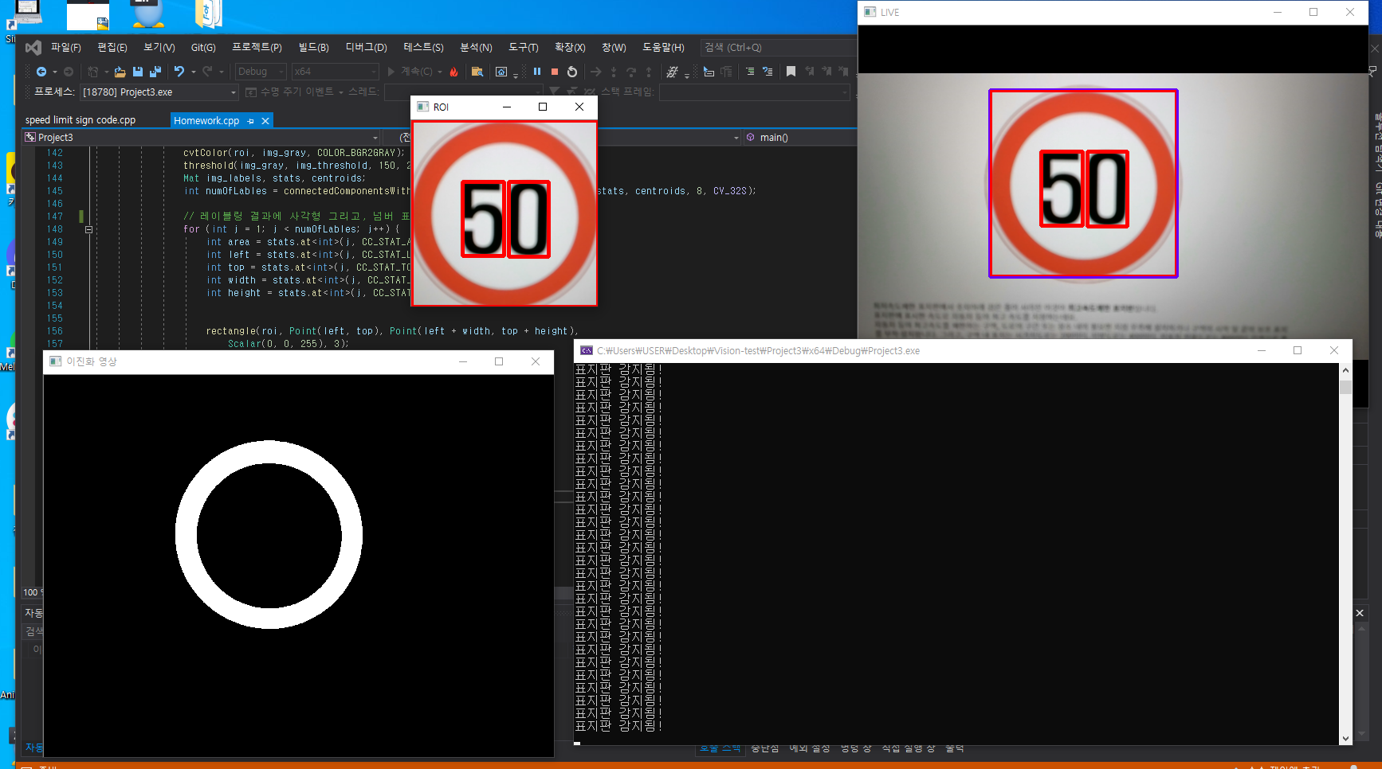Switch to speed limit sign code.cpp tab
This screenshot has height=769, width=1382.
(80, 120)
